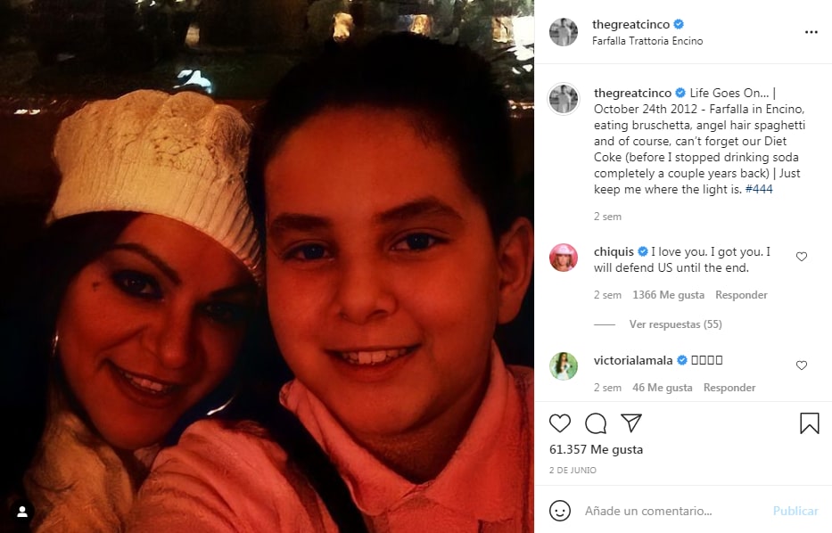The width and height of the screenshot is (832, 533).
Task: Reply to the chiquis comment via Responder
Action: 741,295
